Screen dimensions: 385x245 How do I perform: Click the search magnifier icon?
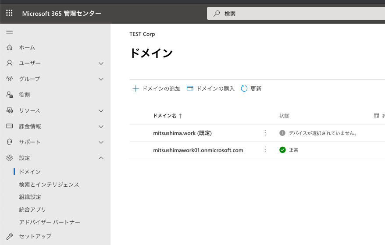tap(217, 14)
